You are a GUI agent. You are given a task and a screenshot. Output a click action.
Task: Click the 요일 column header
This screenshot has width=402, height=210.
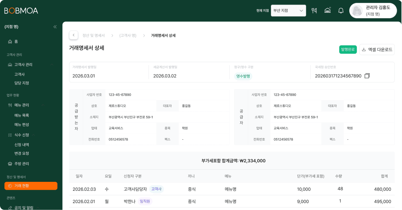tap(108, 176)
